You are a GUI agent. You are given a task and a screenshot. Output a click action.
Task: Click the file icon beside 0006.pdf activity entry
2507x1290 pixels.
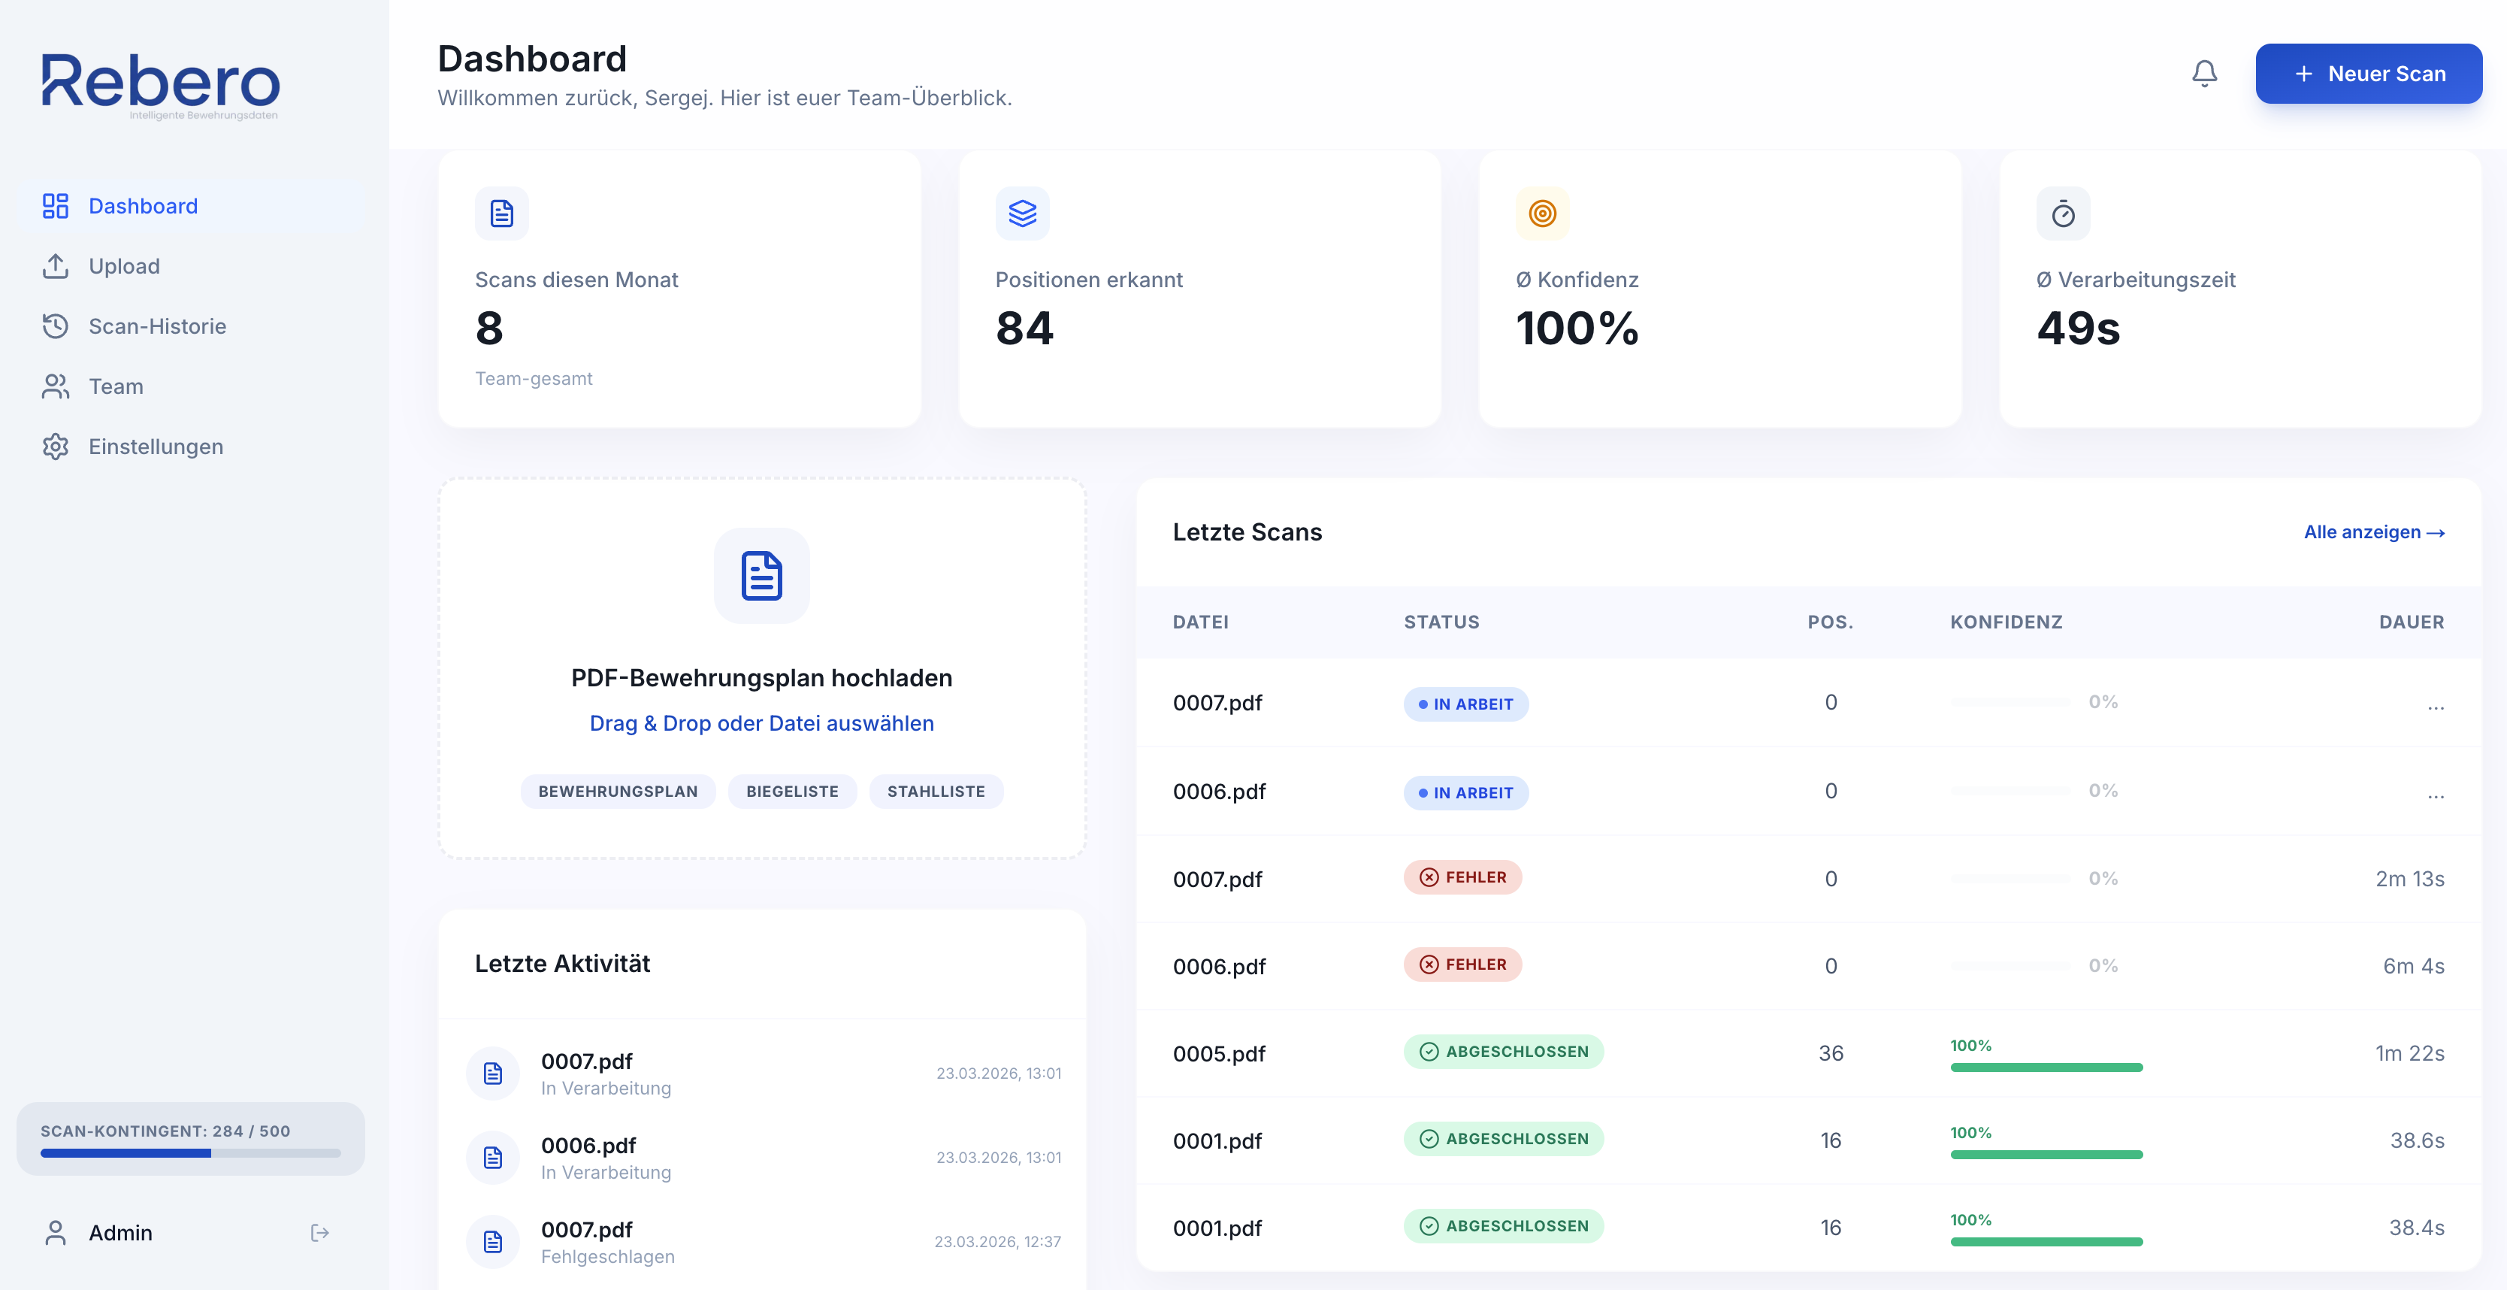pos(492,1158)
